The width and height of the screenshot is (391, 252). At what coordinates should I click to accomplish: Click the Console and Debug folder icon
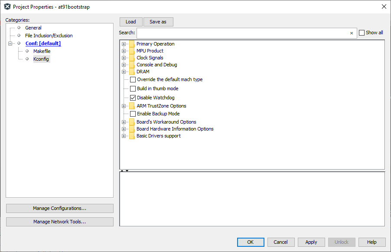click(x=132, y=65)
